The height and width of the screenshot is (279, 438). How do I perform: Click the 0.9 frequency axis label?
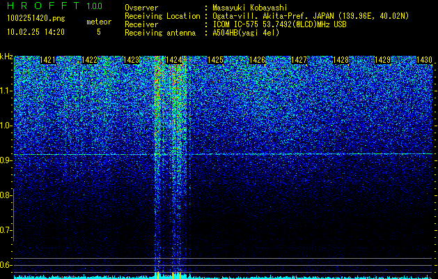[x=6, y=160]
